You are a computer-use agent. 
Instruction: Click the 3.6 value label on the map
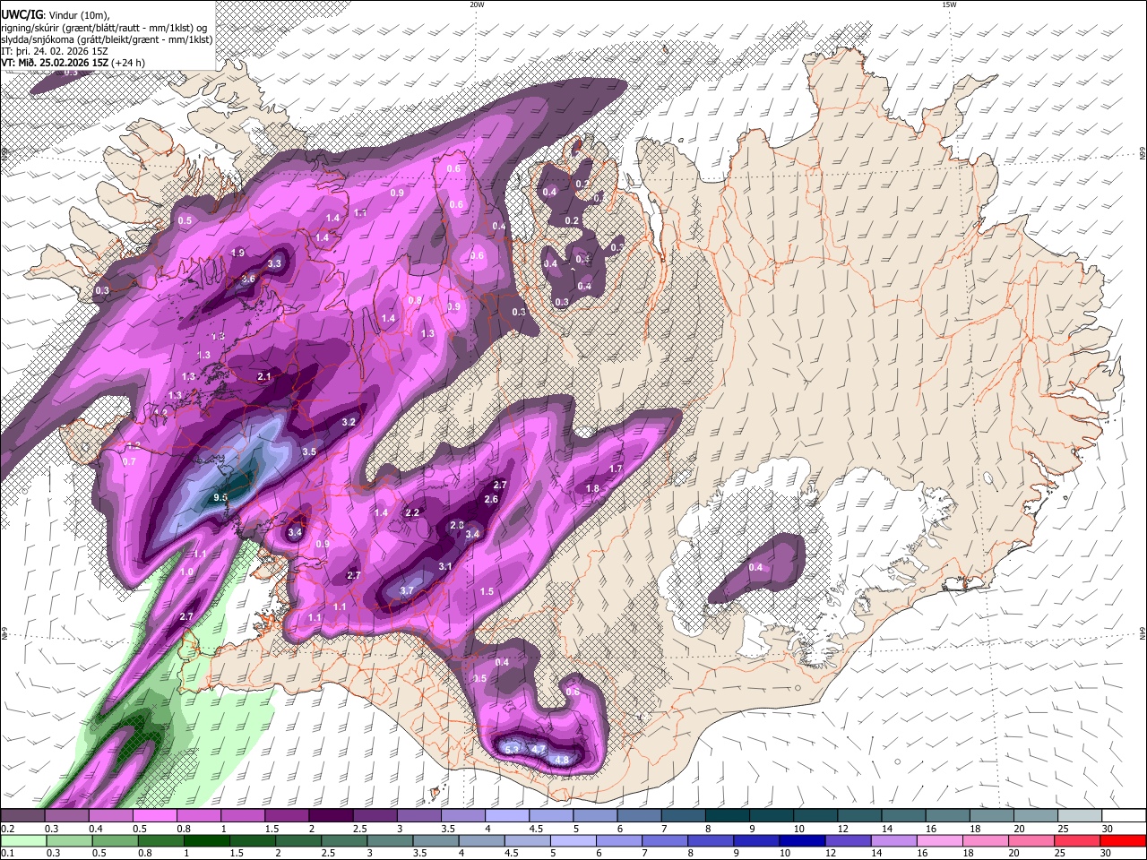click(249, 279)
